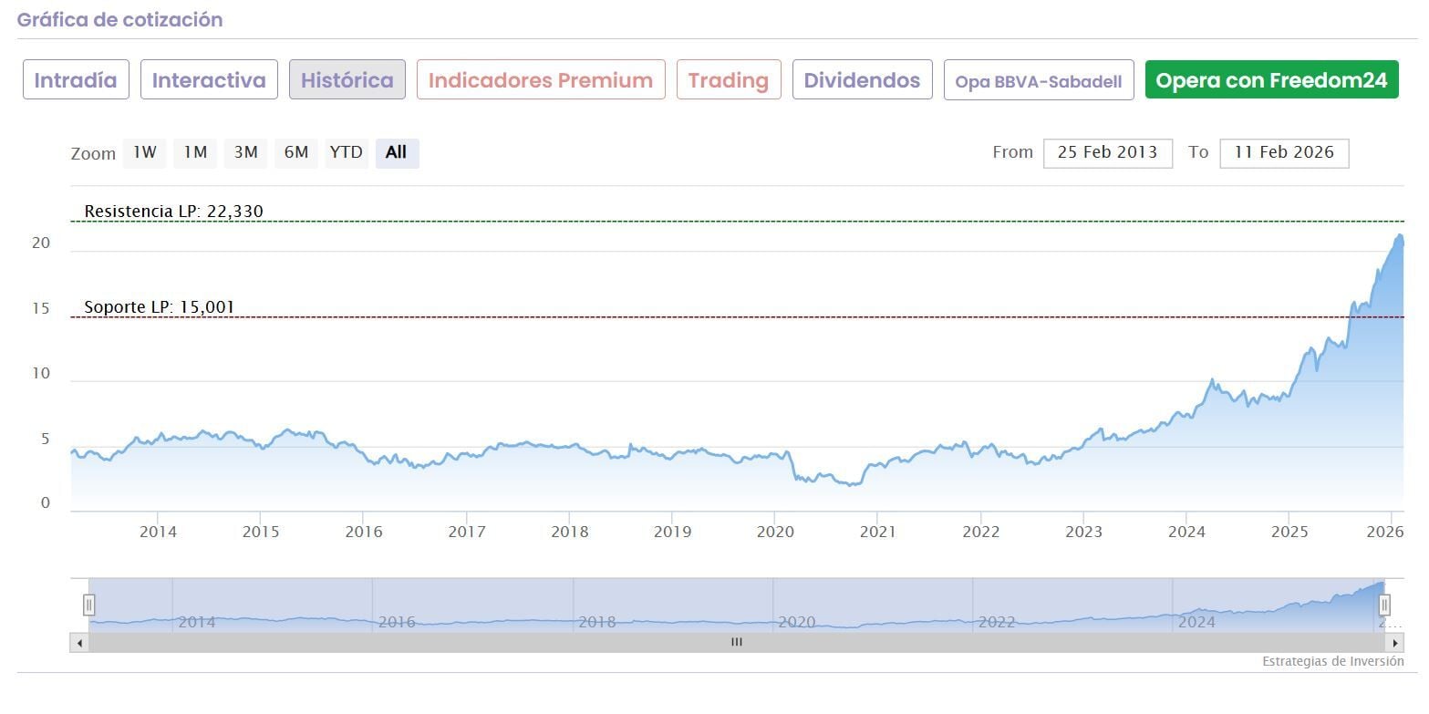The height and width of the screenshot is (714, 1429).
Task: Click the scrollbar grip in the navigator
Action: pyautogui.click(x=737, y=643)
